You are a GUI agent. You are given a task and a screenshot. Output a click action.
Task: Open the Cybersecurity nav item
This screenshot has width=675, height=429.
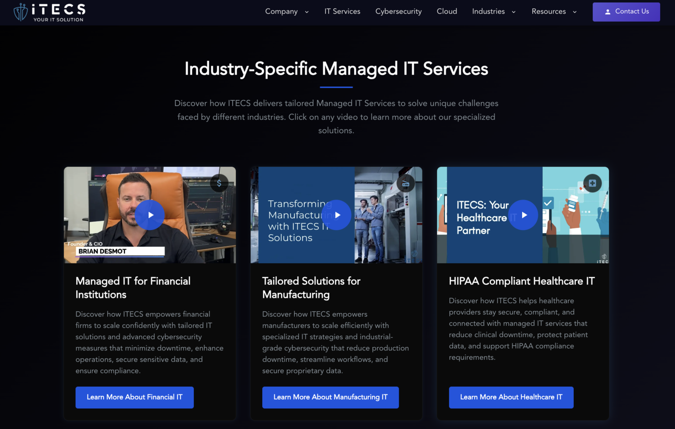point(399,11)
